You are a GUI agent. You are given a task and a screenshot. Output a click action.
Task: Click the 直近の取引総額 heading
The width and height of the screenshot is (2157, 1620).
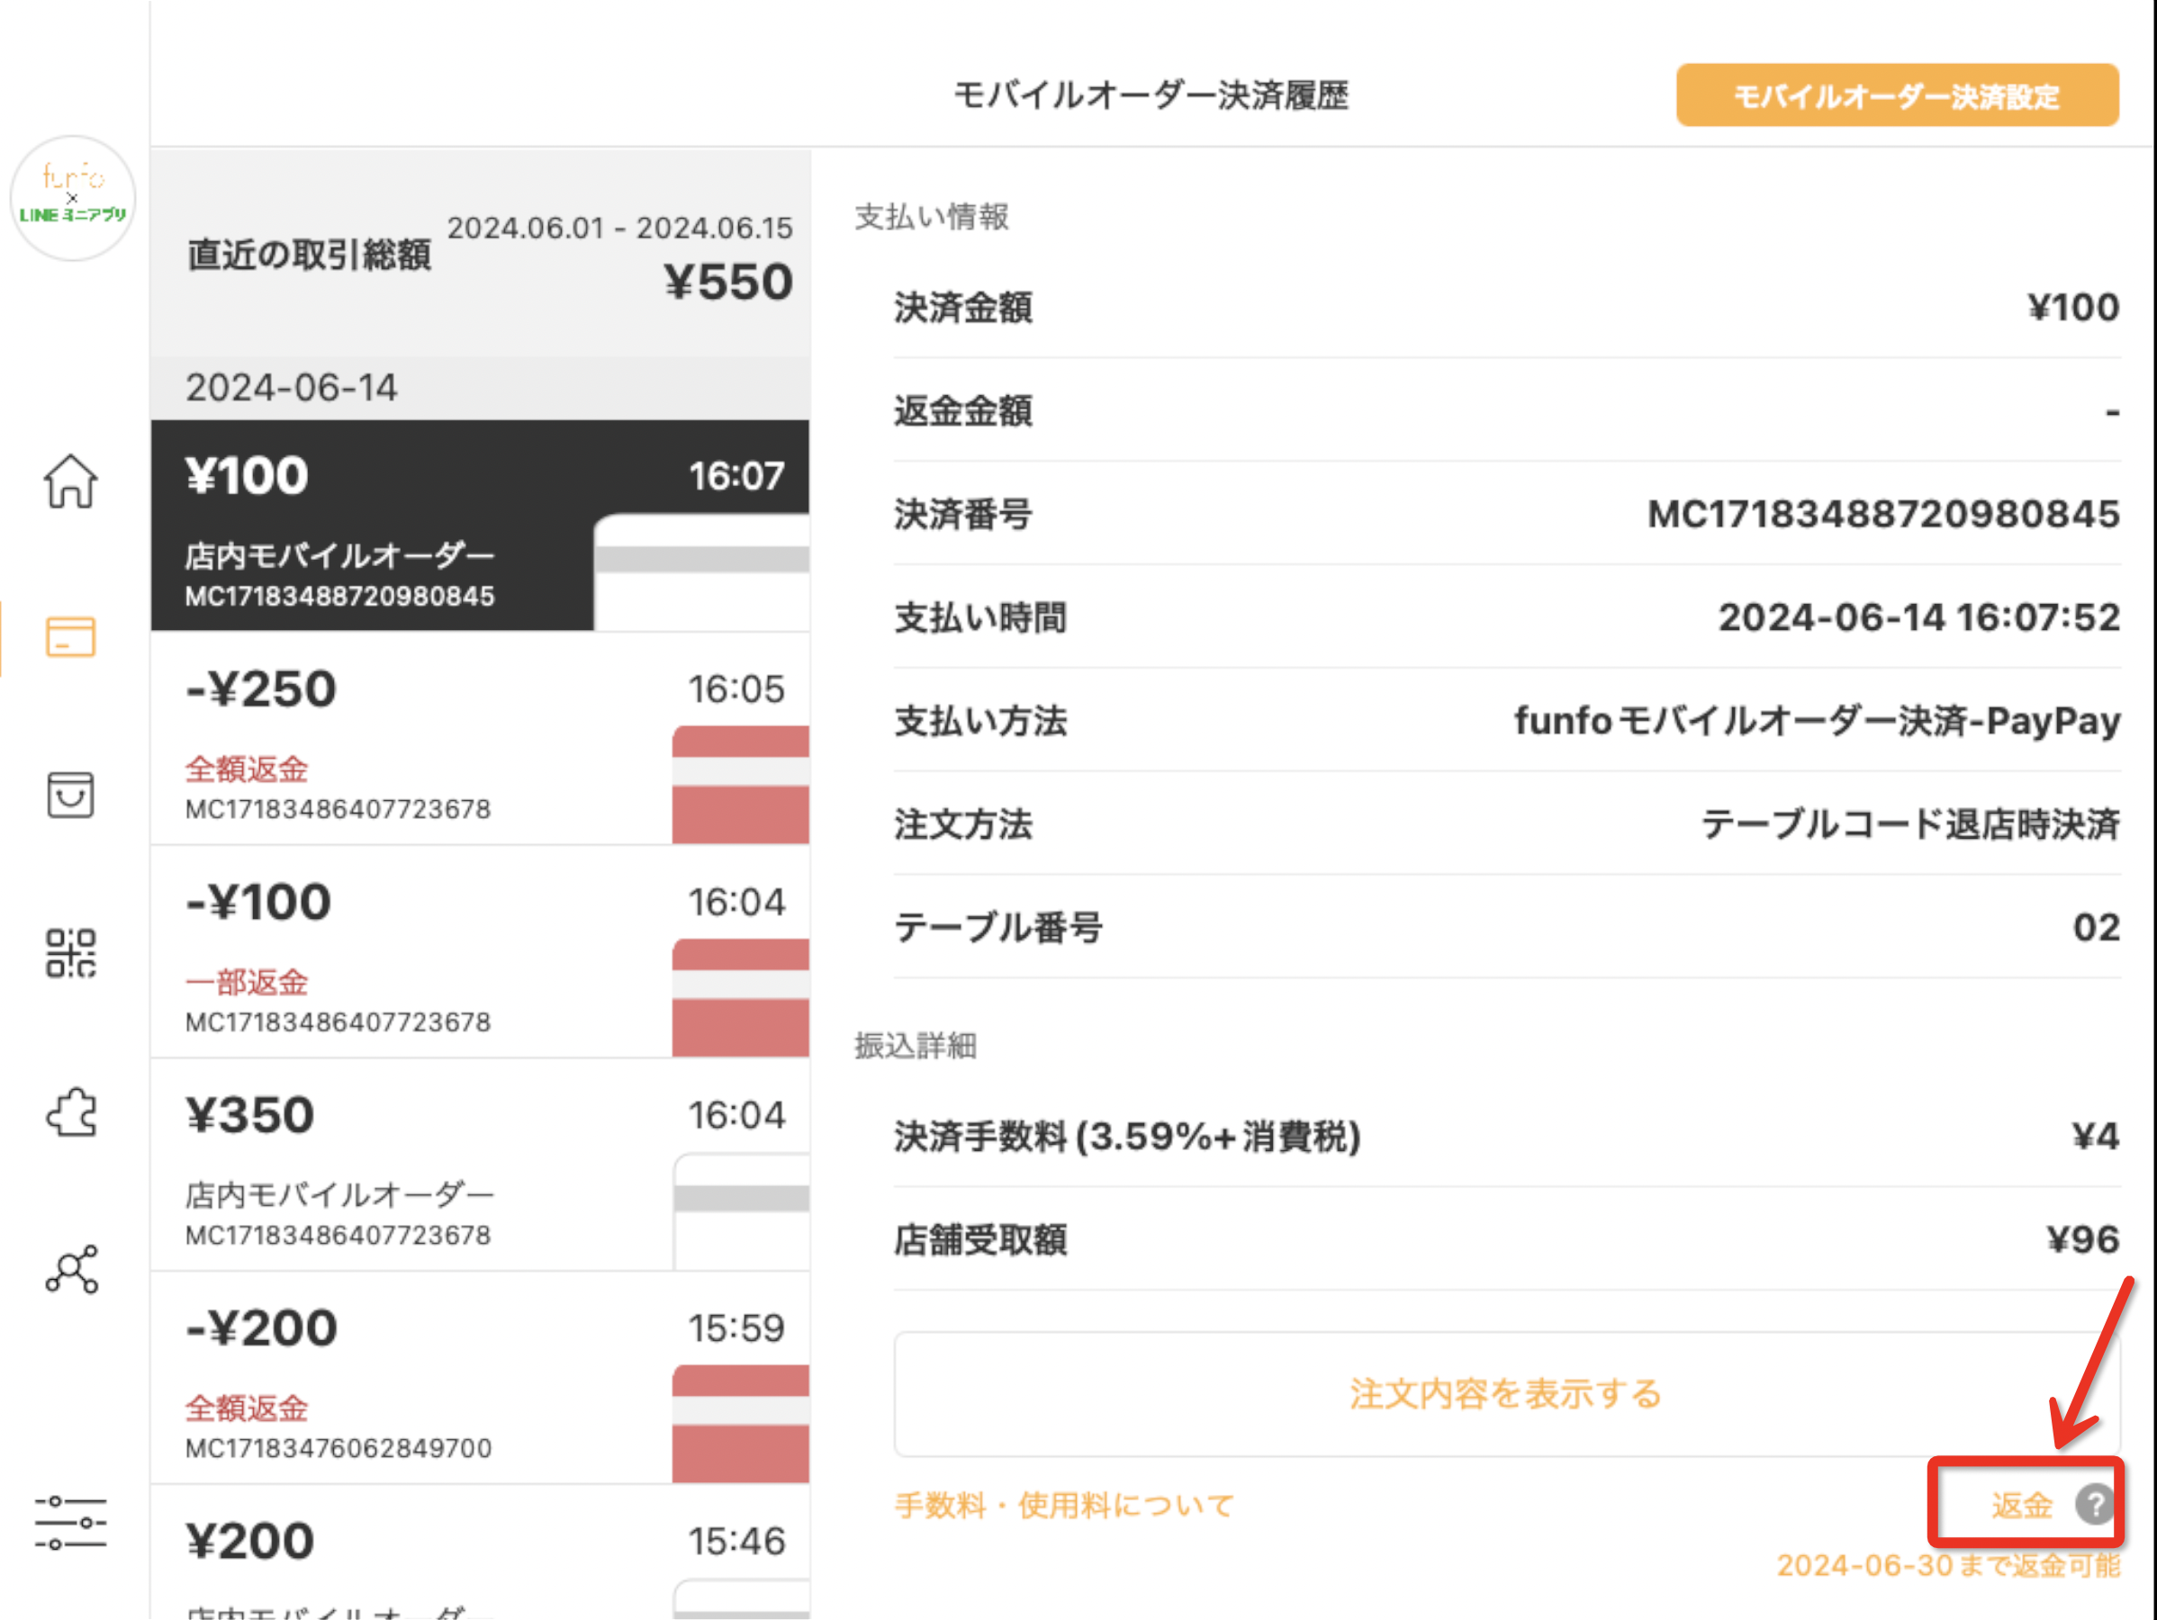coord(309,255)
